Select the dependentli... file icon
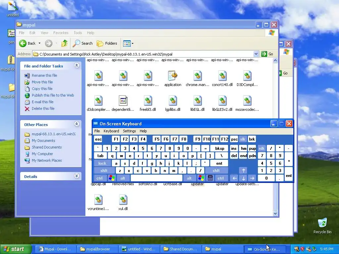This screenshot has width=339, height=254. click(123, 101)
